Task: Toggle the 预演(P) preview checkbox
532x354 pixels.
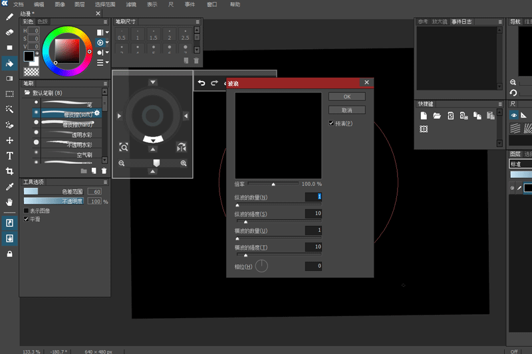Action: [x=331, y=124]
